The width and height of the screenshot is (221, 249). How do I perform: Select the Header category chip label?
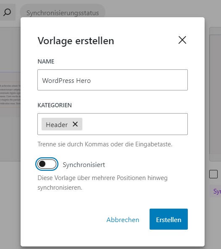[x=57, y=124]
